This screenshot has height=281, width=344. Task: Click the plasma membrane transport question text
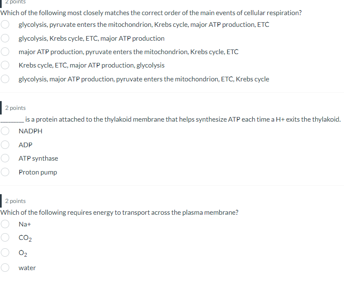pyautogui.click(x=119, y=212)
